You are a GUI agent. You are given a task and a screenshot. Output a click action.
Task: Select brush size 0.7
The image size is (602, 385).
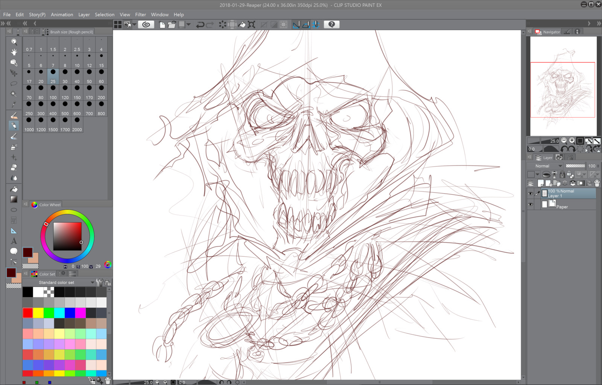click(29, 44)
